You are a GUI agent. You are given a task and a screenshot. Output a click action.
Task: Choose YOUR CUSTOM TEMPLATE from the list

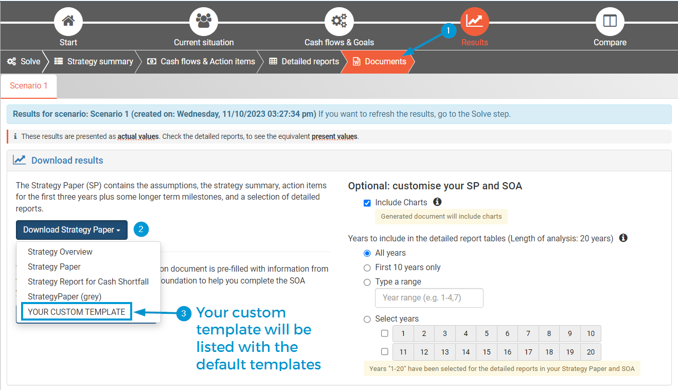[77, 312]
